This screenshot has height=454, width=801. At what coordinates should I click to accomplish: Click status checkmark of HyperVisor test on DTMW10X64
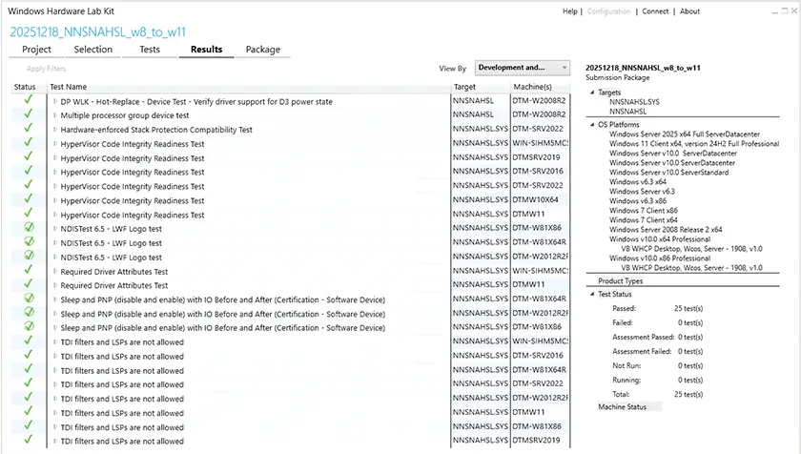28,198
